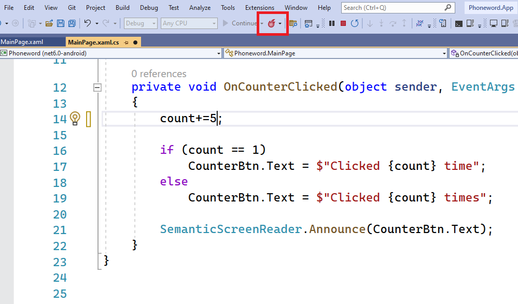Open the OnCounterClicked member dropdown
This screenshot has width=518, height=304.
(484, 53)
